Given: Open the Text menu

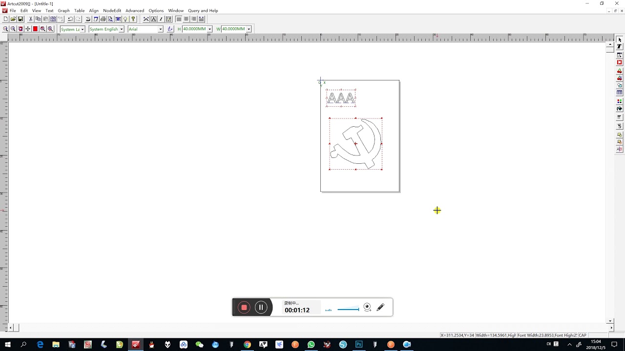Looking at the screenshot, I should (x=49, y=10).
